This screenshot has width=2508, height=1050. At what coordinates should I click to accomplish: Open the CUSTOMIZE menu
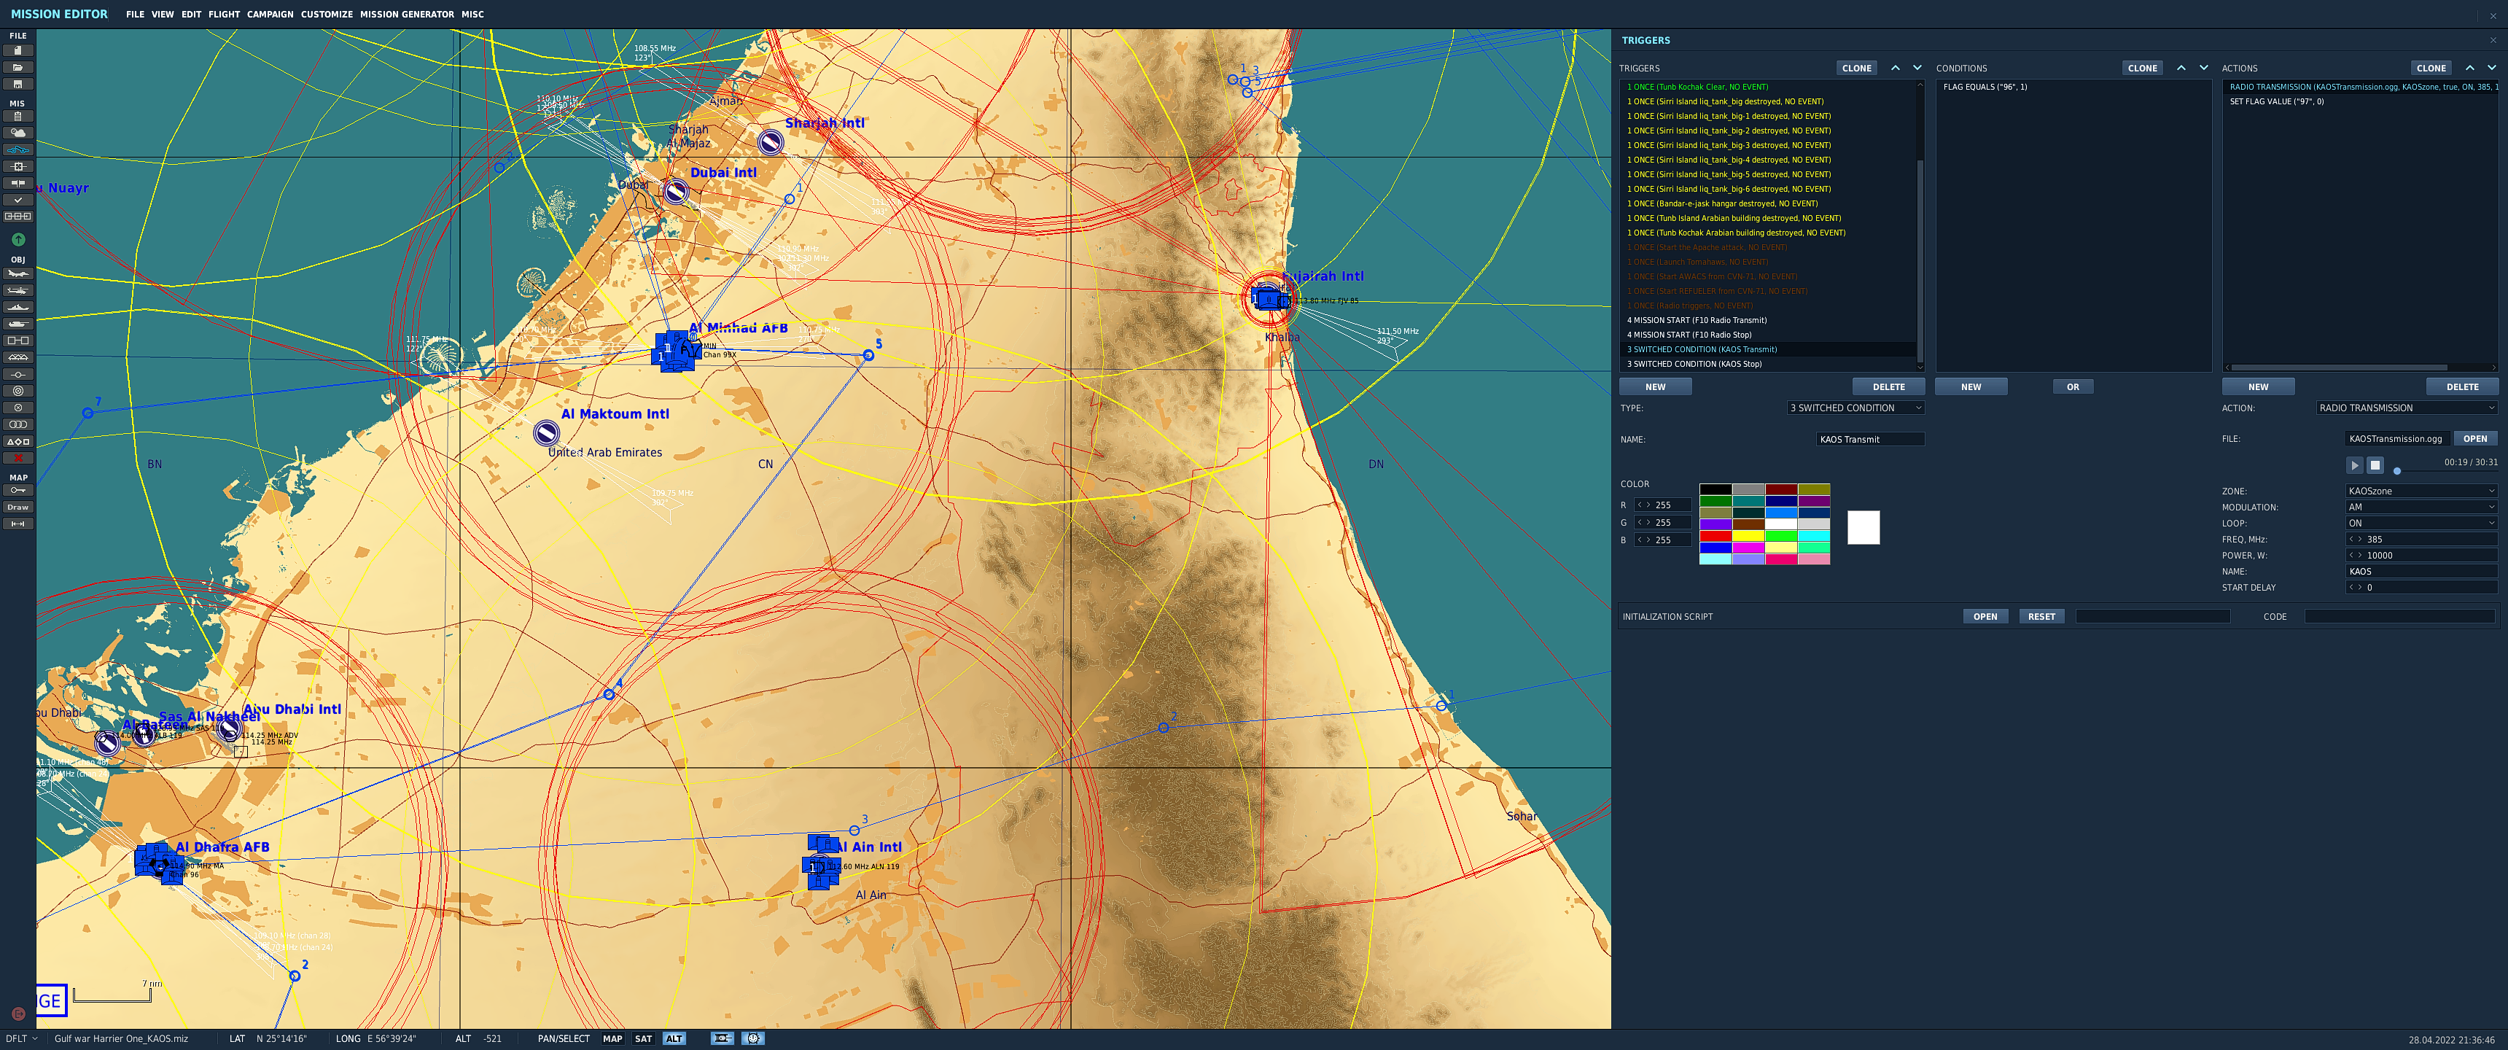tap(326, 15)
